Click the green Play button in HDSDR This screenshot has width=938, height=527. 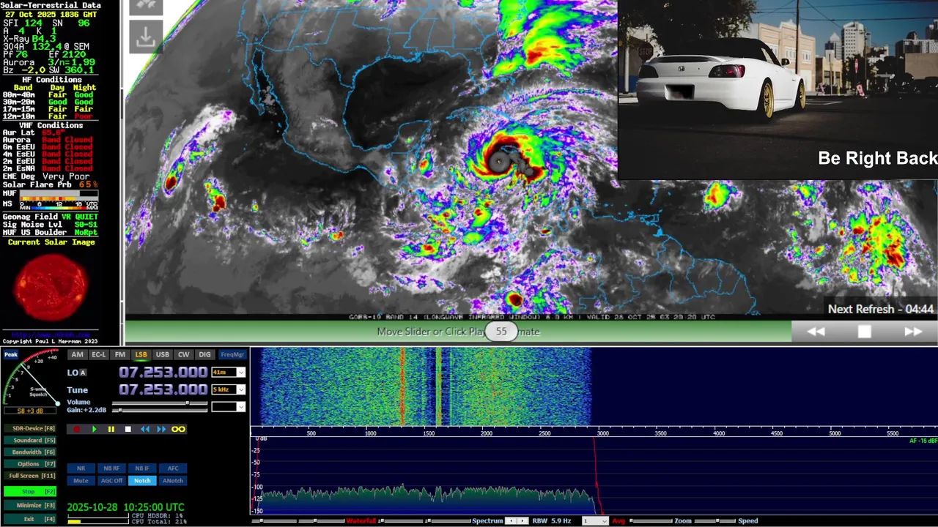(x=94, y=430)
